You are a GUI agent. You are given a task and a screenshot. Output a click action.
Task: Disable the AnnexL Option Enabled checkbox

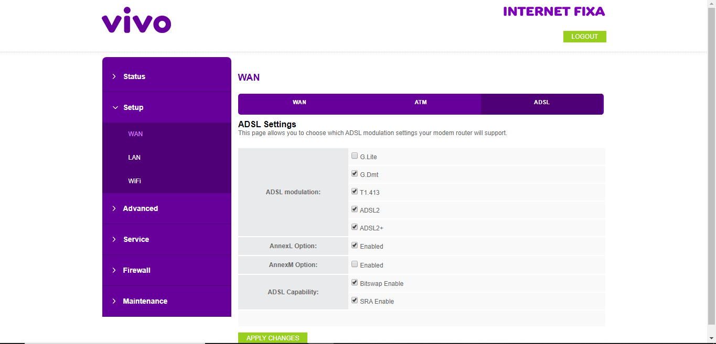[355, 245]
